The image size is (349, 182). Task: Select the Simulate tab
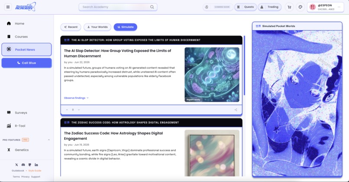click(x=125, y=27)
